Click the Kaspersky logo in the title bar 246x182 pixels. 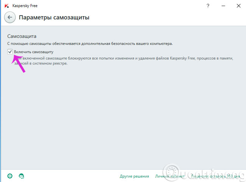click(6, 6)
